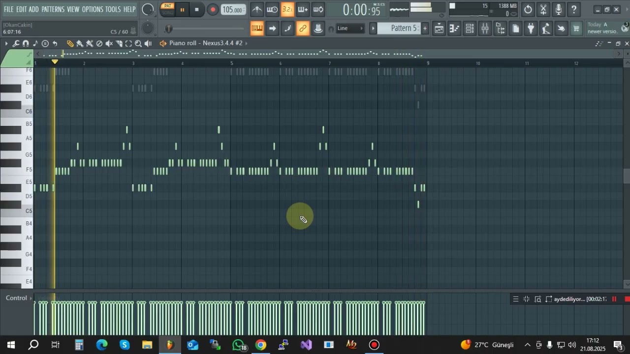
Task: Pause playback with the pause button
Action: pos(182,9)
